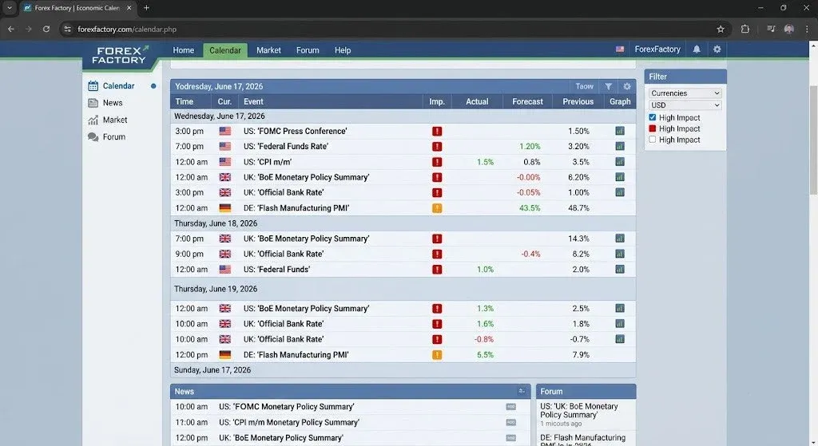
Task: Open calendar settings gear in table header
Action: click(627, 86)
